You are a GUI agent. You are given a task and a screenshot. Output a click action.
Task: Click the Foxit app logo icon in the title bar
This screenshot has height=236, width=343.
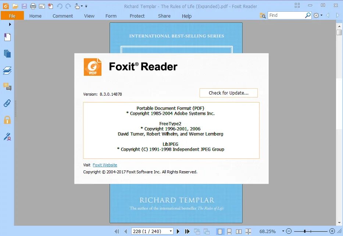[6, 6]
